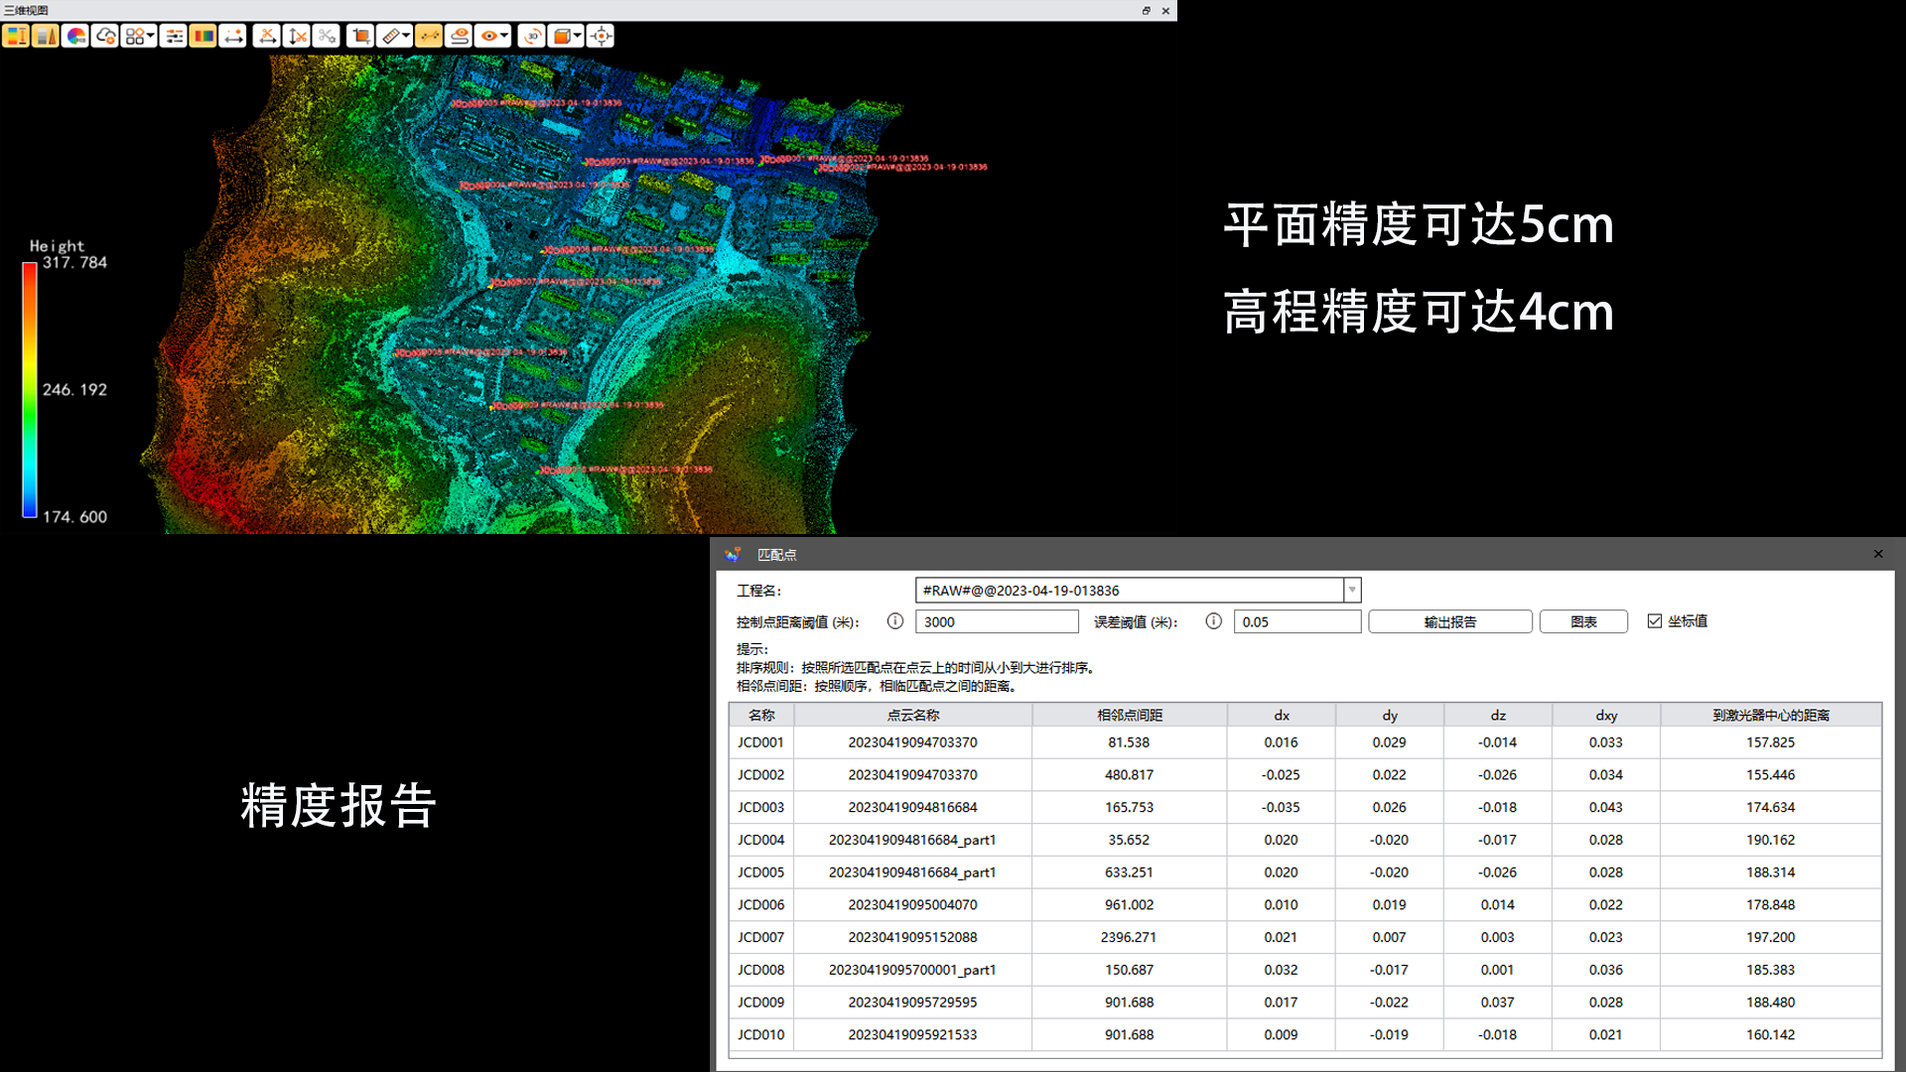Click the 图表 button
1906x1072 pixels.
coord(1583,622)
